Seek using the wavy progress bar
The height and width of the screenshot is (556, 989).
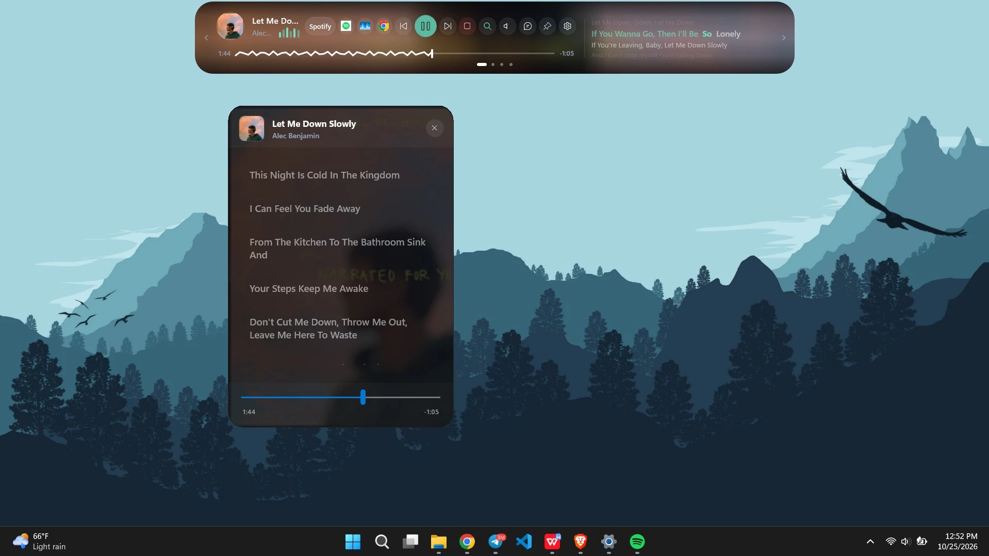click(394, 53)
